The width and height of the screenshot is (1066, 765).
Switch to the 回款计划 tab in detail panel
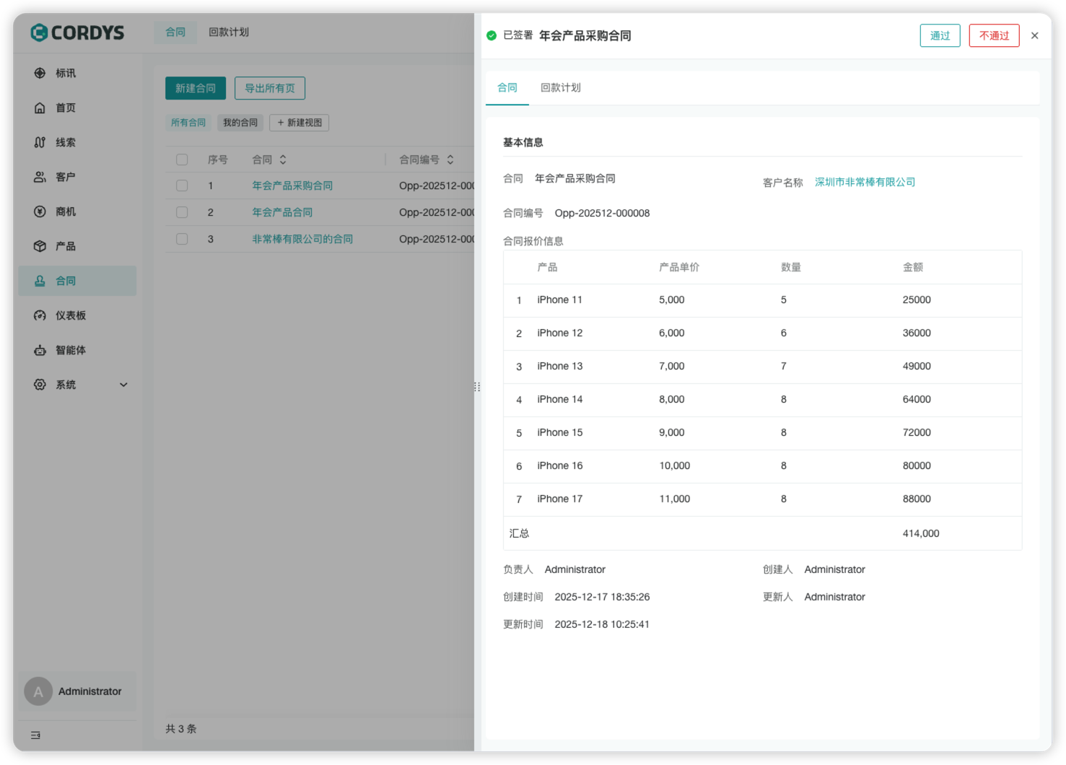click(560, 87)
